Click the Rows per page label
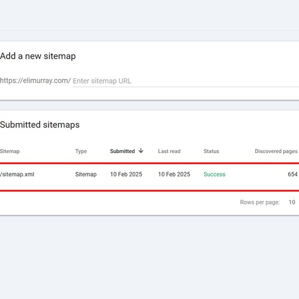The image size is (299, 299). click(260, 202)
